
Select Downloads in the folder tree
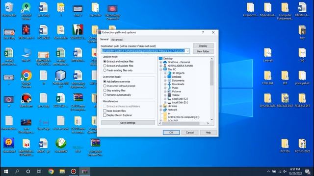[178, 84]
